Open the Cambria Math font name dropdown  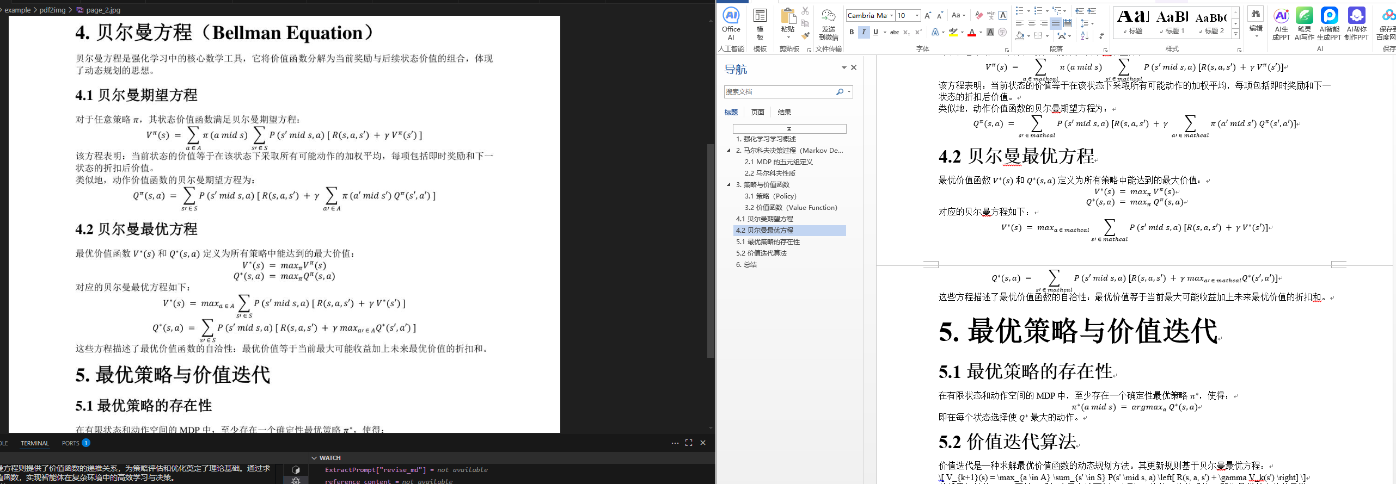pos(891,15)
